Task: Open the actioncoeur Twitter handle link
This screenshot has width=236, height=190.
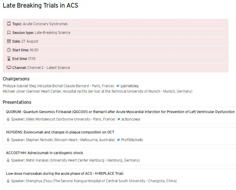Action: [x=131, y=119]
